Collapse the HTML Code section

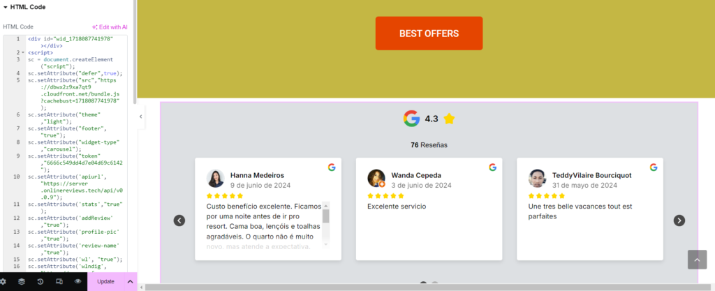tap(6, 7)
